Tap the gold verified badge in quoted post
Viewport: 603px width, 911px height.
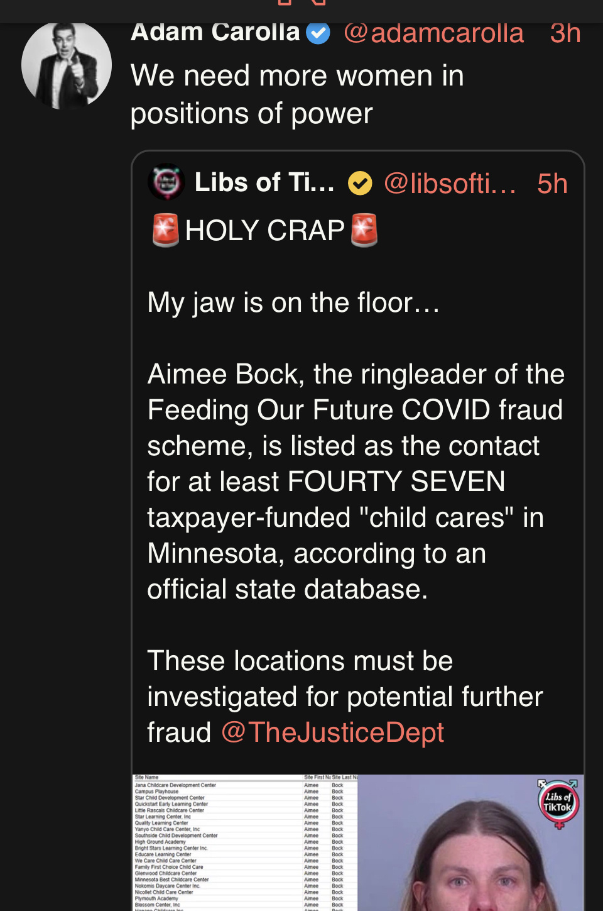(x=360, y=184)
